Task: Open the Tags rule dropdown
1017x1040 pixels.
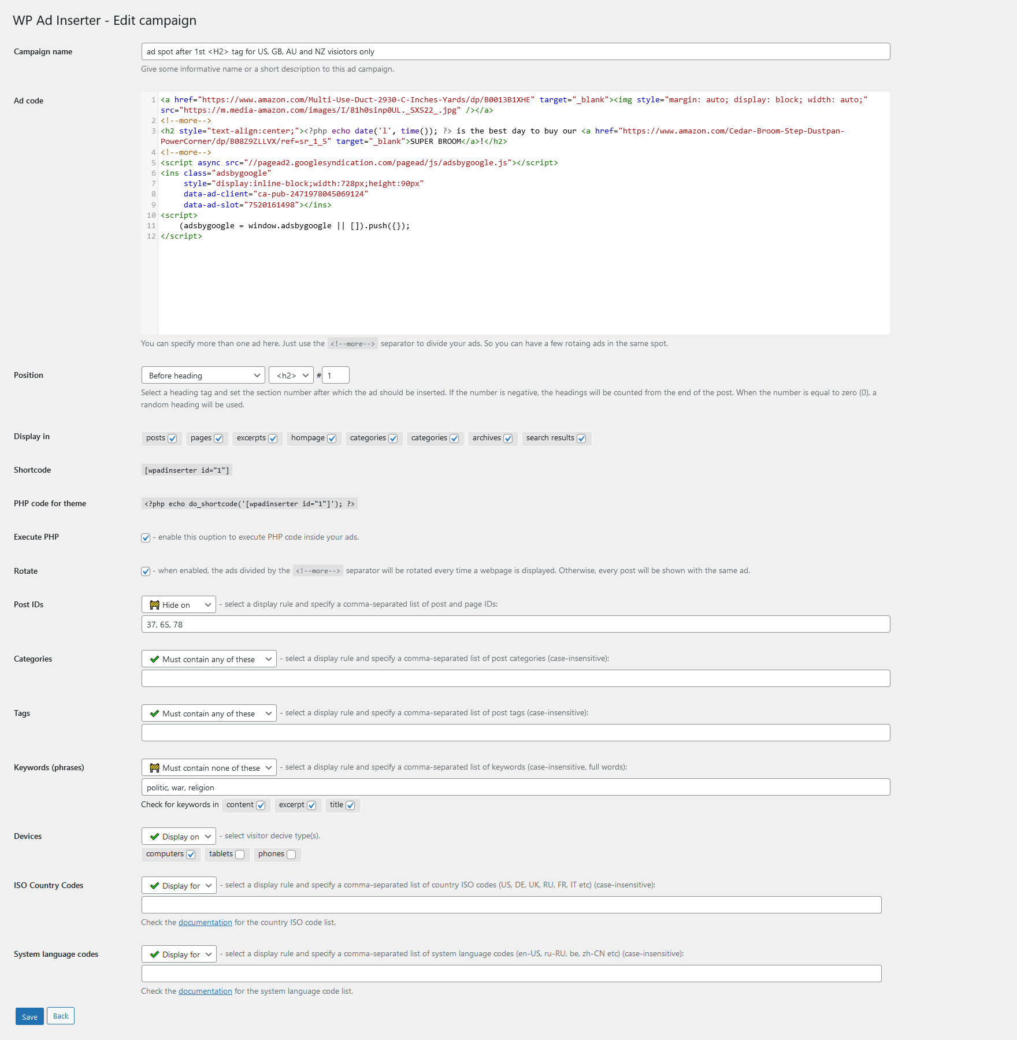Action: coord(209,713)
